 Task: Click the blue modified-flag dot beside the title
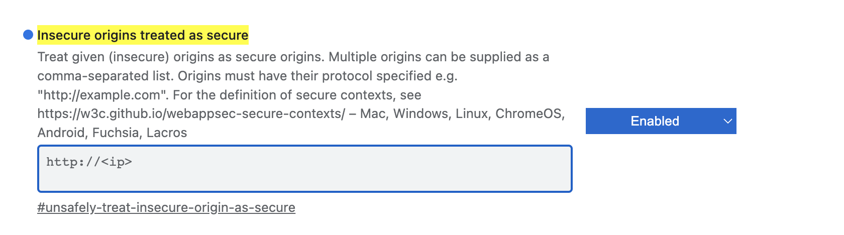[x=28, y=35]
